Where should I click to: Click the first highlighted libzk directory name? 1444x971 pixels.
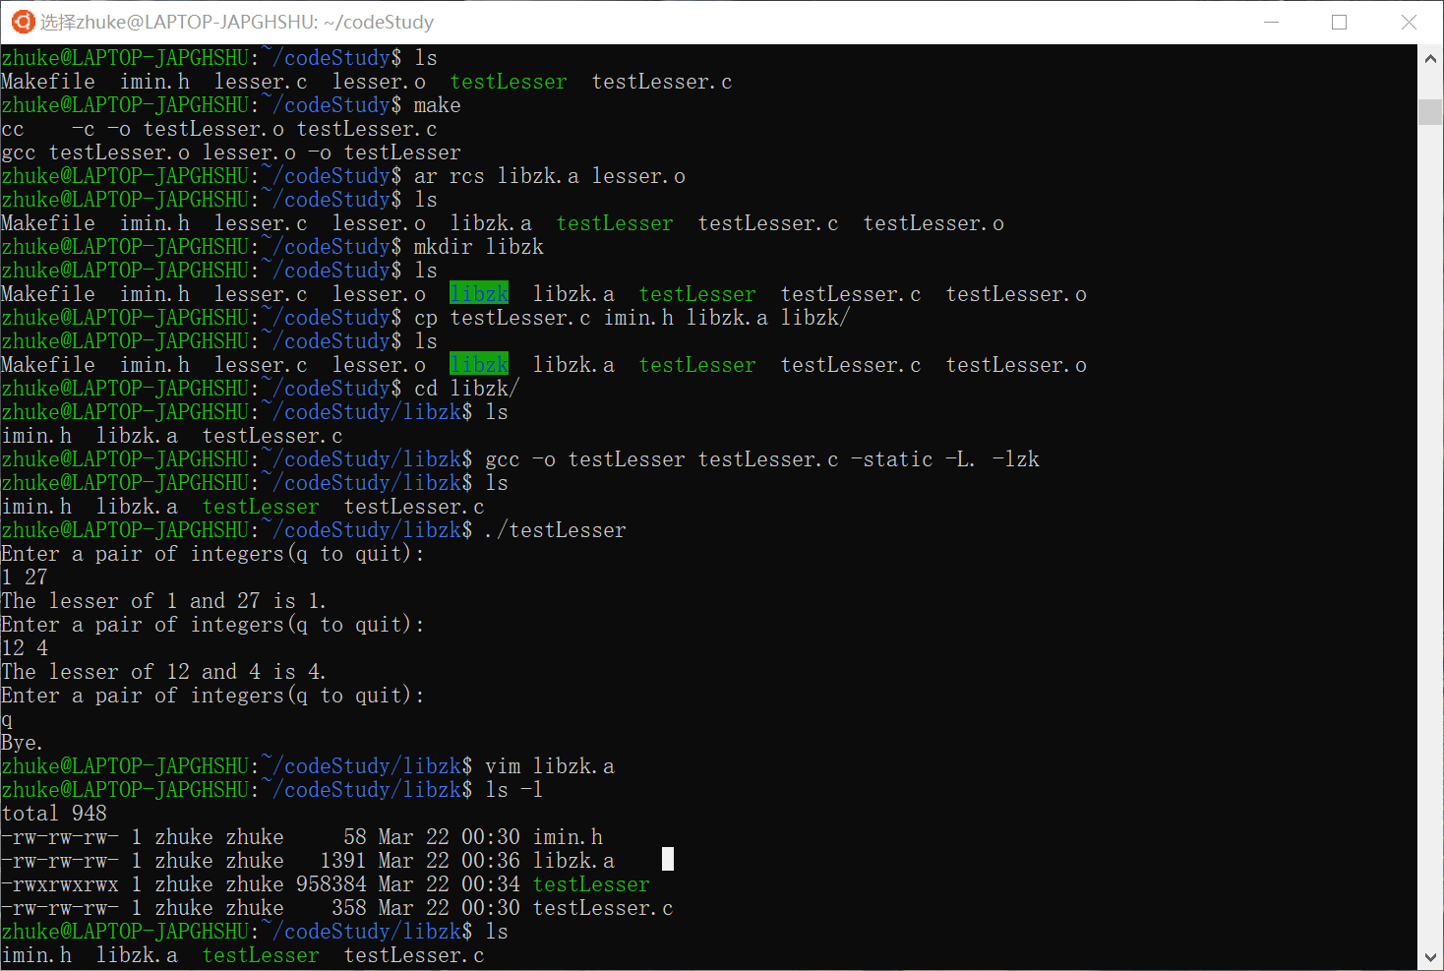(x=479, y=293)
